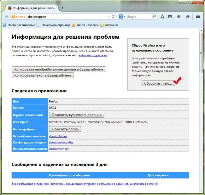Open the about:buildconfig link
Screen dimensions: 205x195
click(x=61, y=142)
